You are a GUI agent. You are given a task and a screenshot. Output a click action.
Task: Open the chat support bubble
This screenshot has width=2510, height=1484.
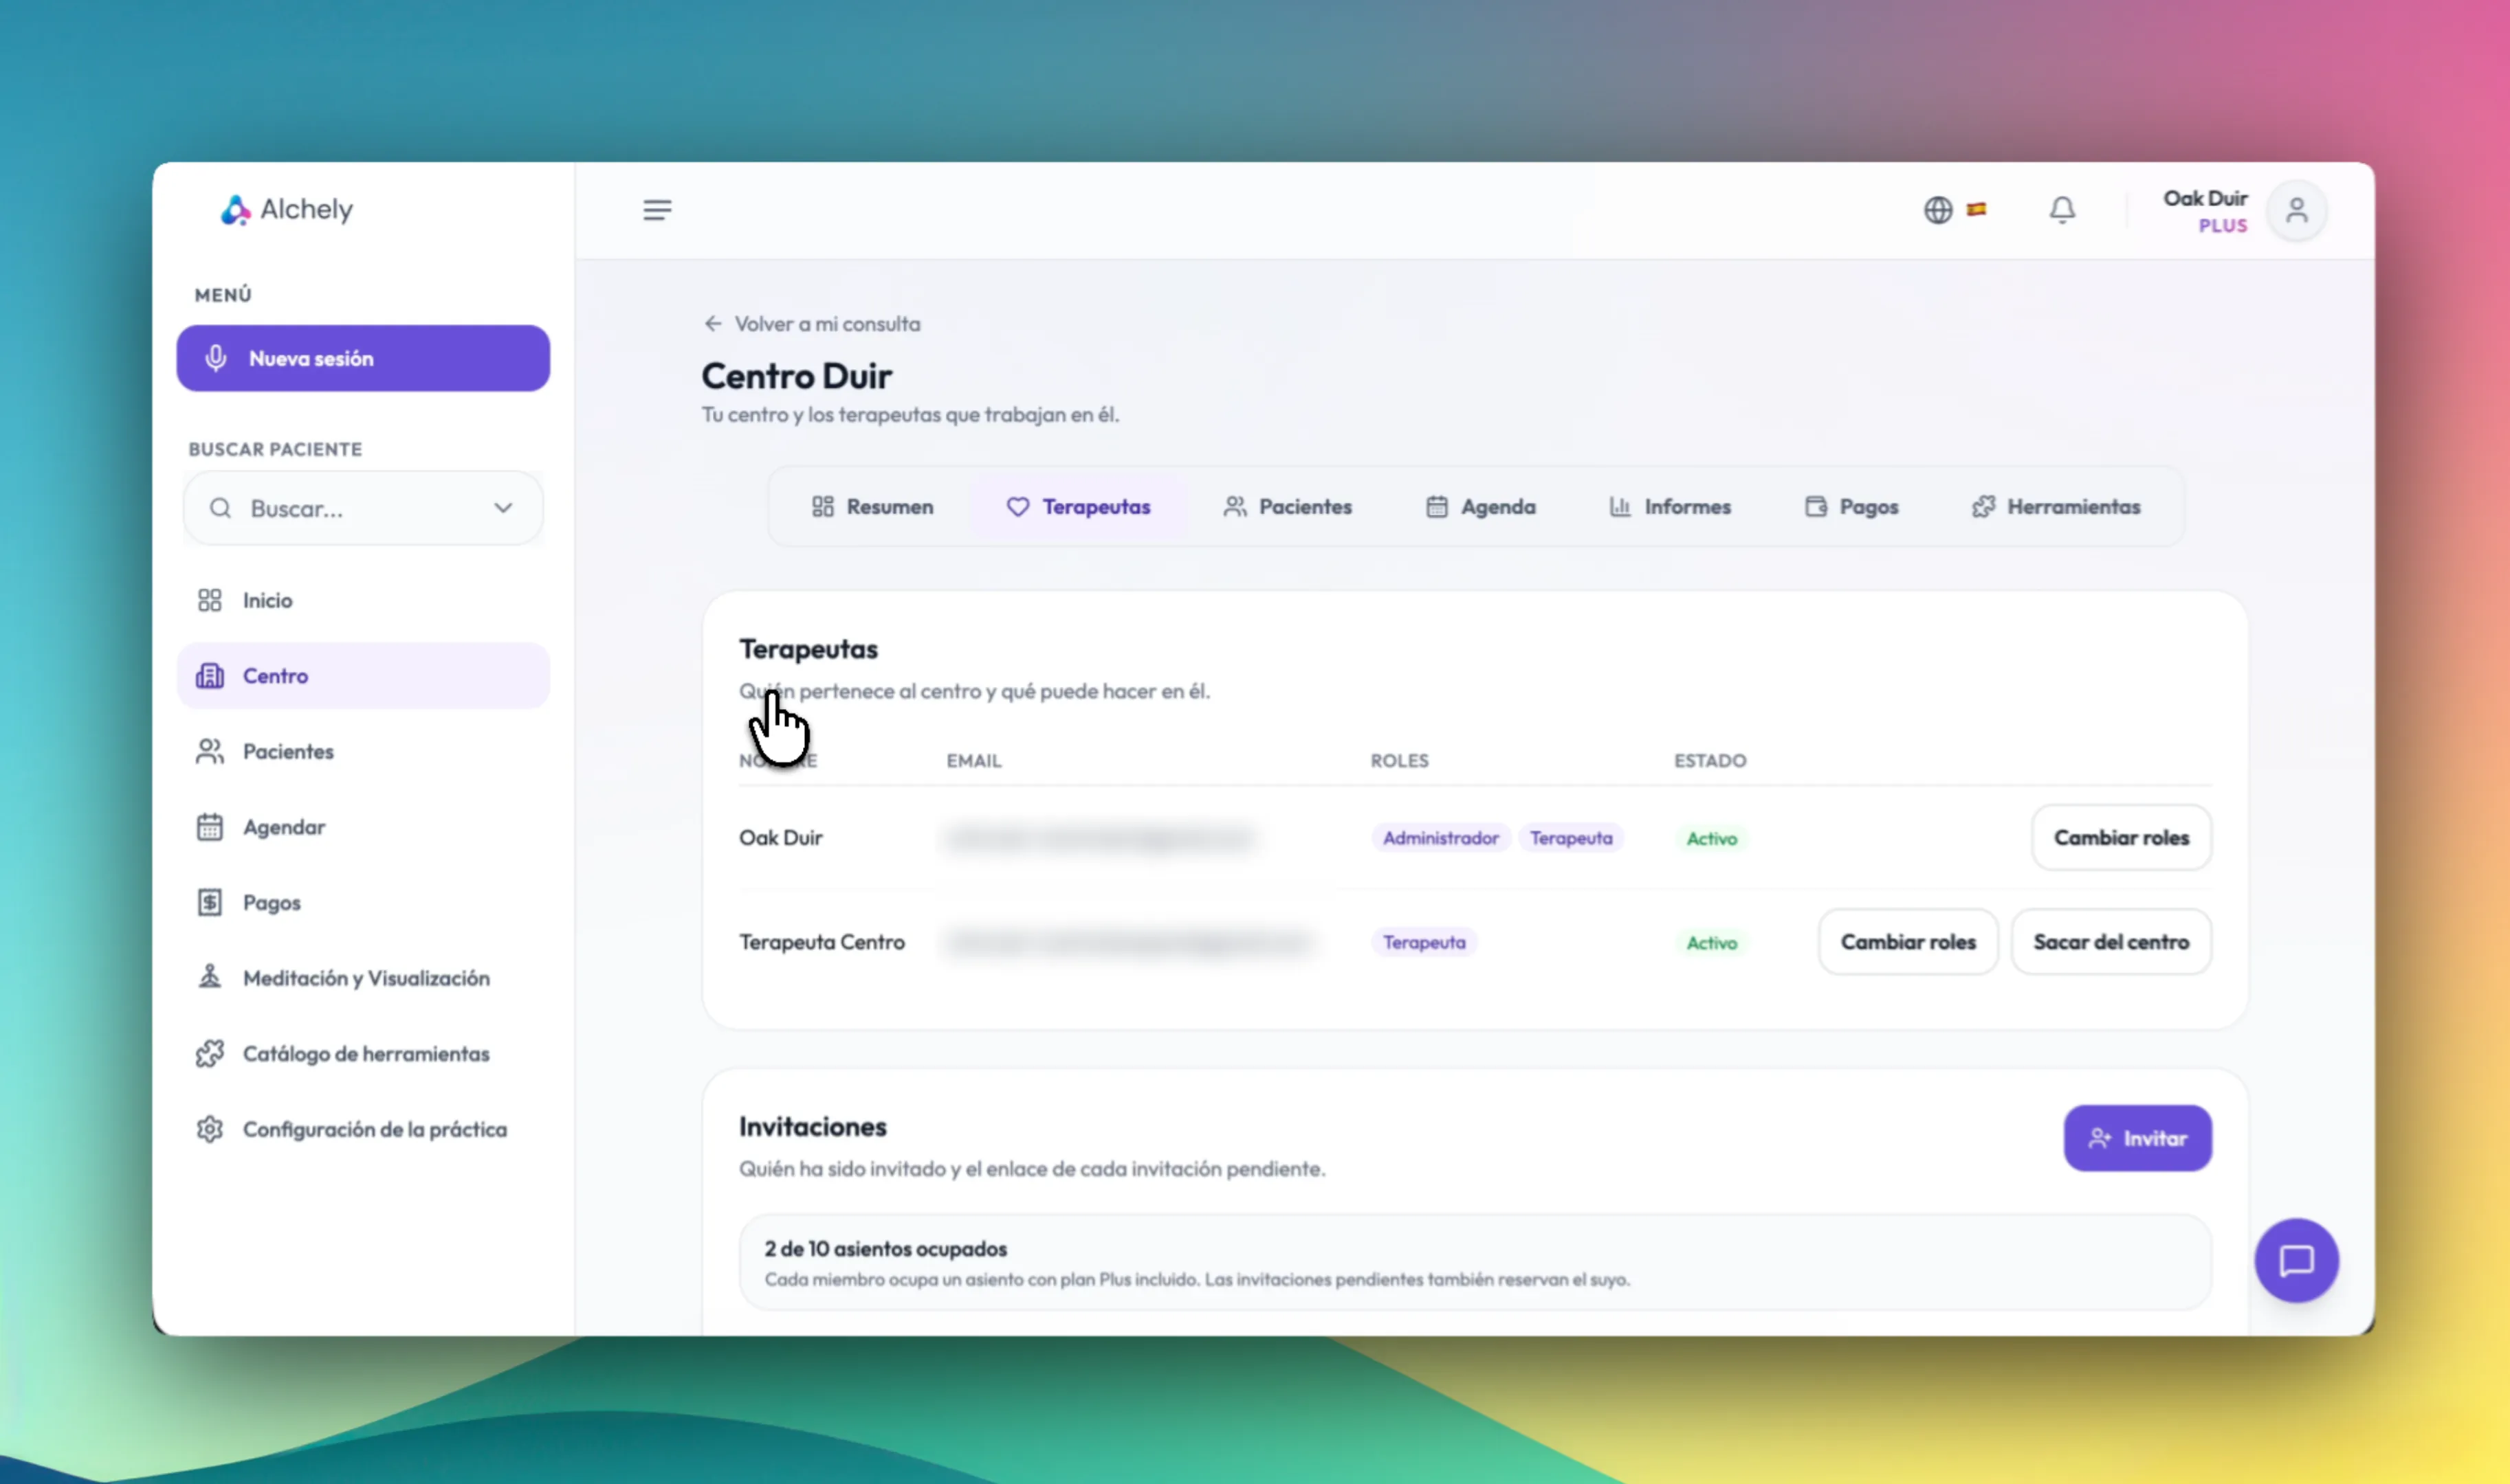2297,1260
